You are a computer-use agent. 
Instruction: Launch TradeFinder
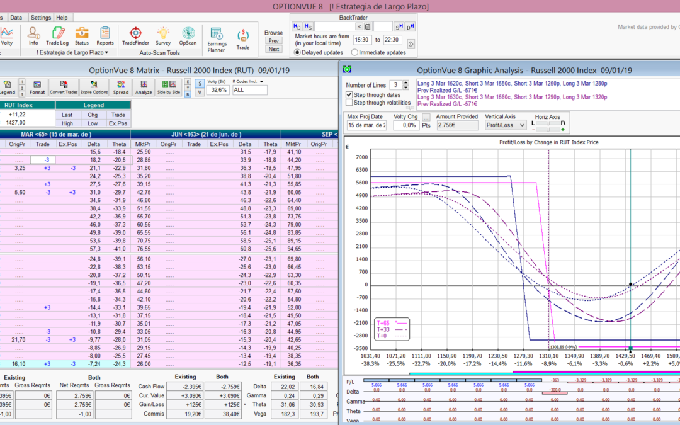pyautogui.click(x=136, y=36)
